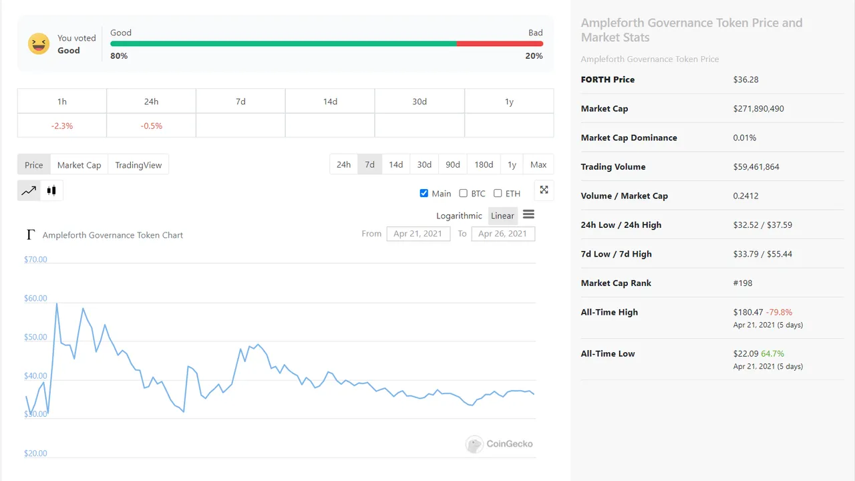This screenshot has height=481, width=855.
Task: Click the -0.5% 24h change value
Action: (x=152, y=126)
